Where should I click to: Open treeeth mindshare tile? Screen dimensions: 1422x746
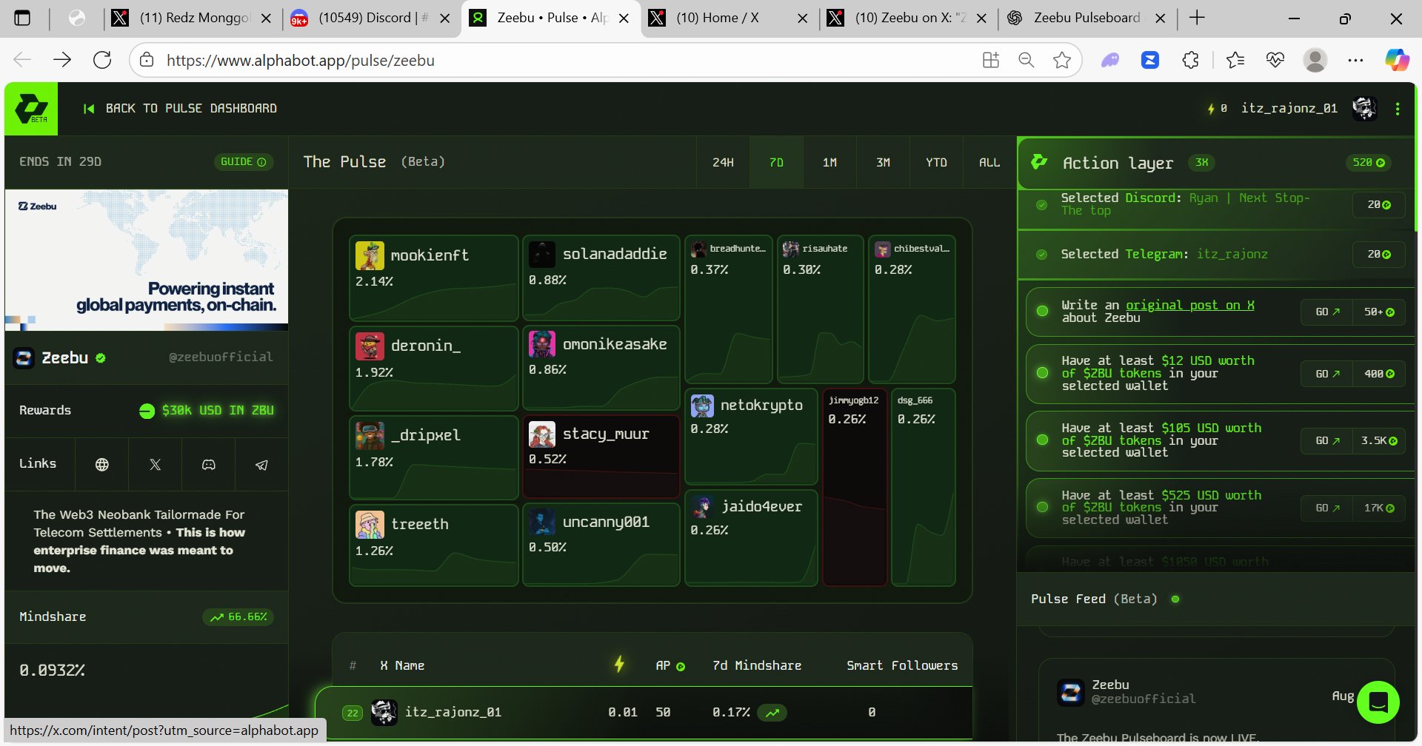(x=434, y=545)
